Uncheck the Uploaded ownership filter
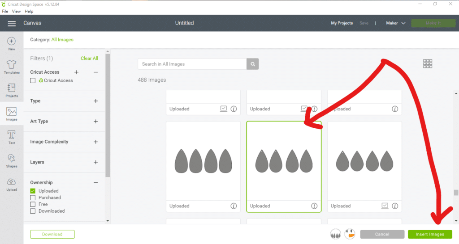The width and height of the screenshot is (459, 244). 33,191
